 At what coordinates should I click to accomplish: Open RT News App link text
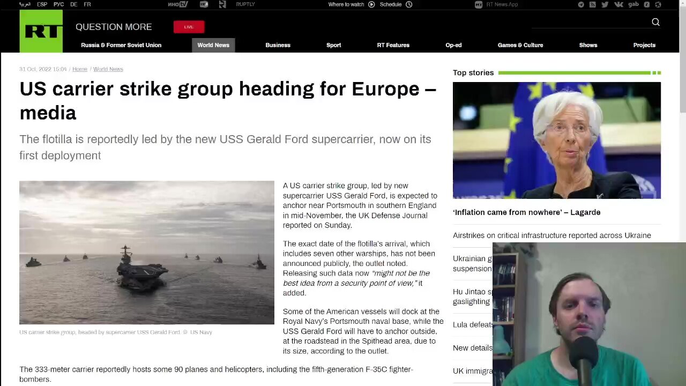click(x=502, y=4)
